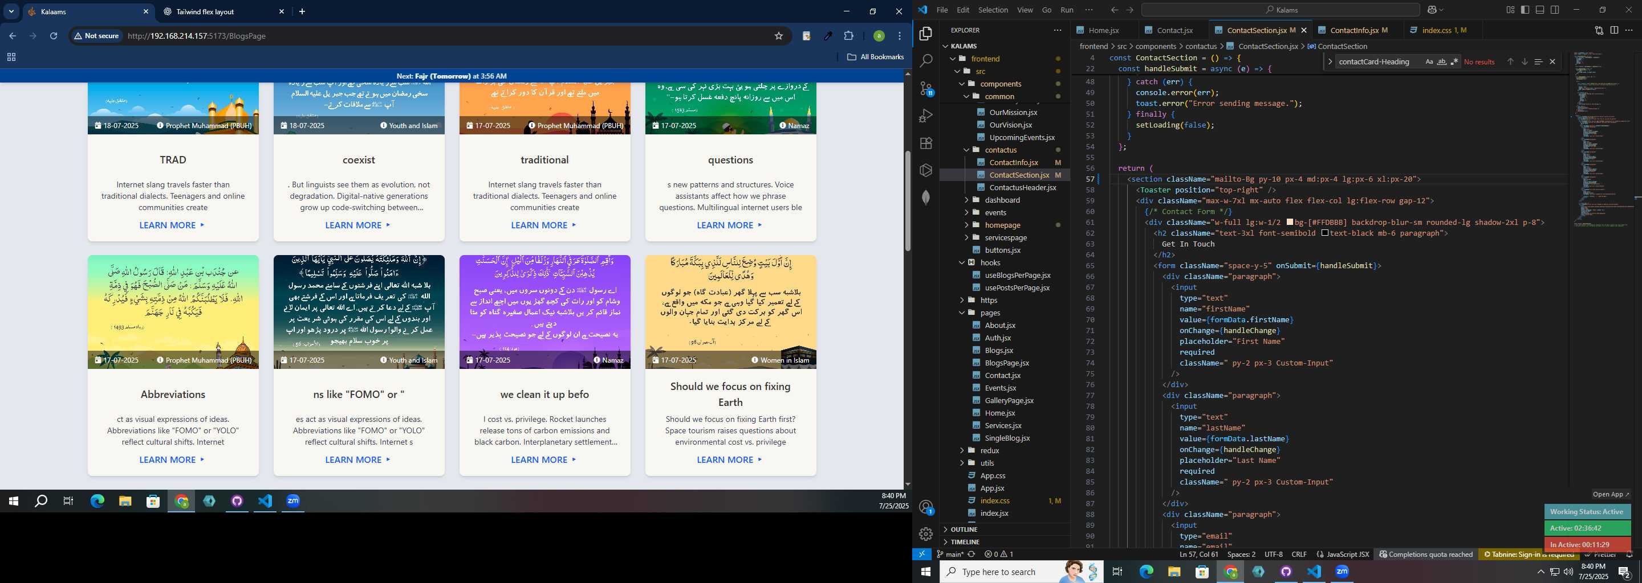Image resolution: width=1642 pixels, height=583 pixels.
Task: Toggle Secondary Side Bar in VS Code
Action: (1555, 10)
